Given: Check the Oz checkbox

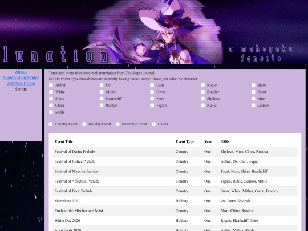Looking at the screenshot, I should [x=102, y=85].
